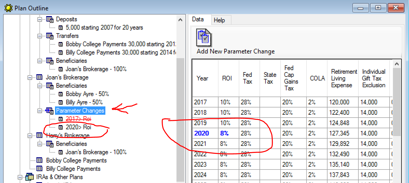Click the IRAs & Other Plans icon

(x=30, y=177)
